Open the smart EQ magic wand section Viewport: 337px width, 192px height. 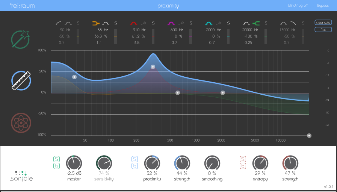[x=20, y=39]
